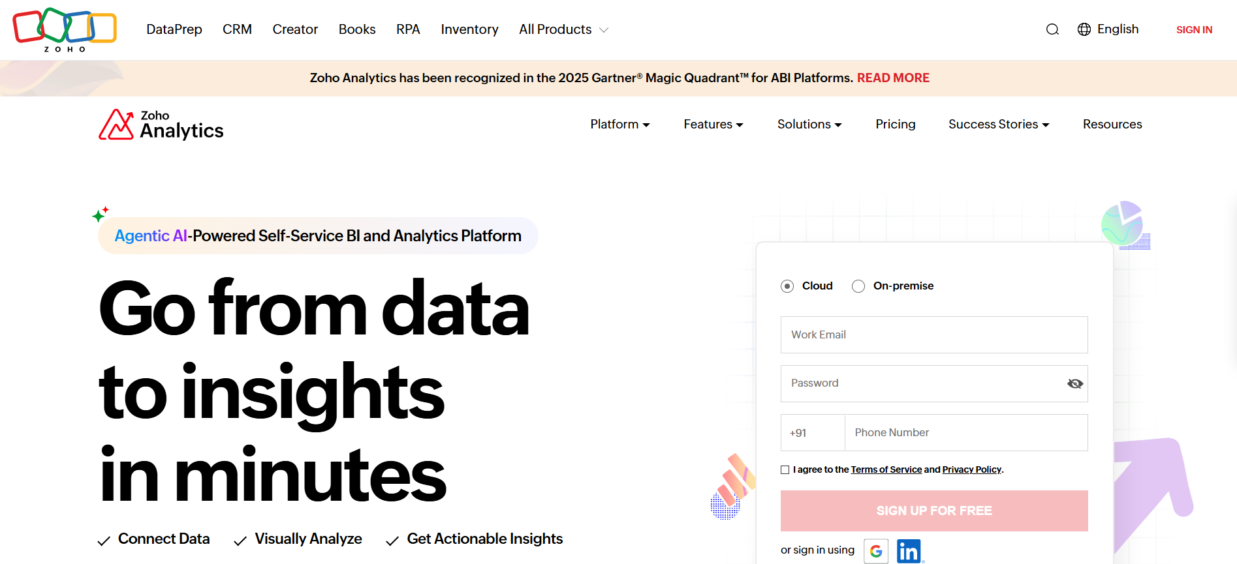Focus the Work Email field
This screenshot has height=564, width=1237.
point(934,334)
